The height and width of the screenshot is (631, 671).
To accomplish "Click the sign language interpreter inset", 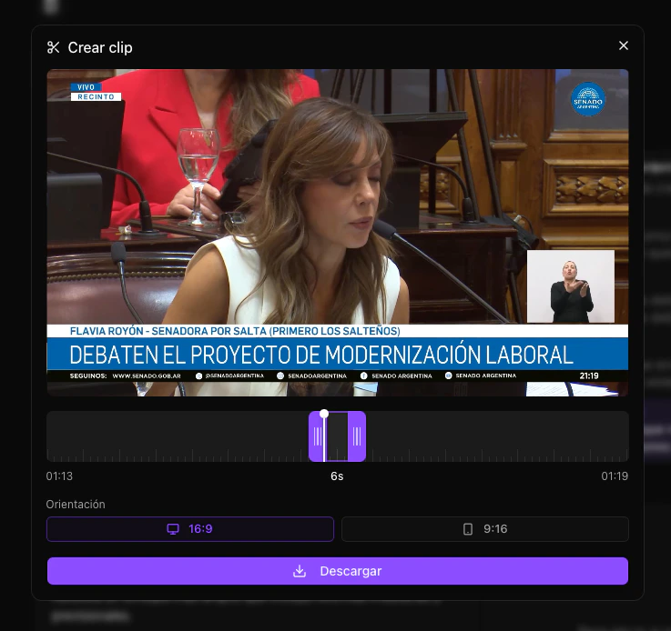I will (571, 286).
